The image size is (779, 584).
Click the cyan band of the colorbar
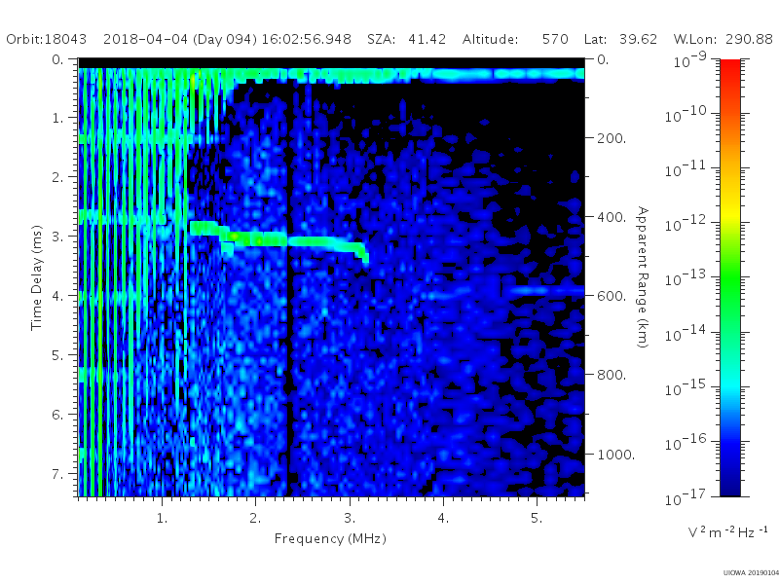point(730,387)
